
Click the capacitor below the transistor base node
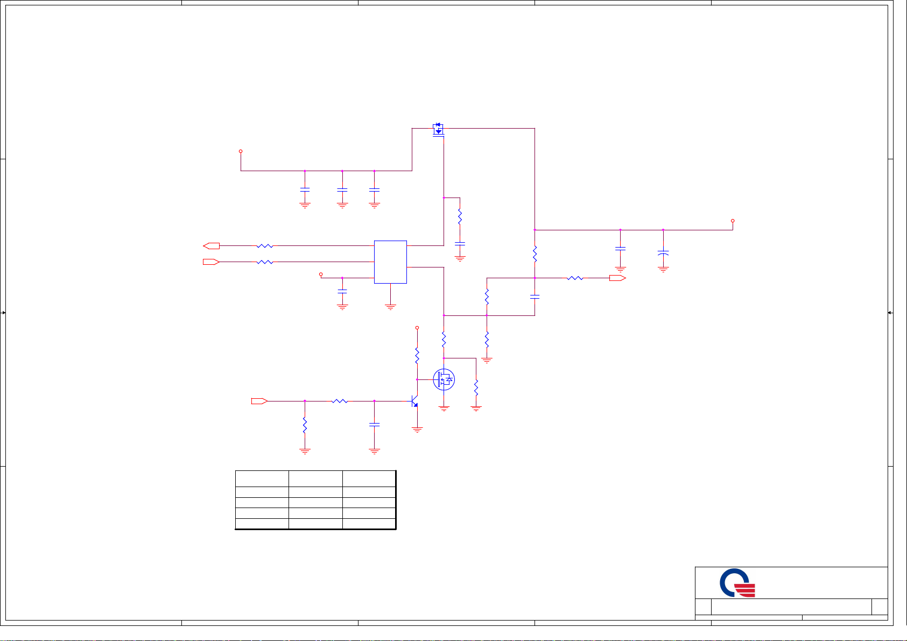pos(374,425)
